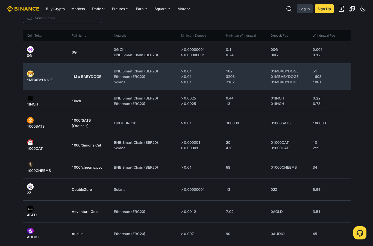Click the 1000CHEEMS coin icon
This screenshot has height=246, width=373.
click(x=30, y=165)
